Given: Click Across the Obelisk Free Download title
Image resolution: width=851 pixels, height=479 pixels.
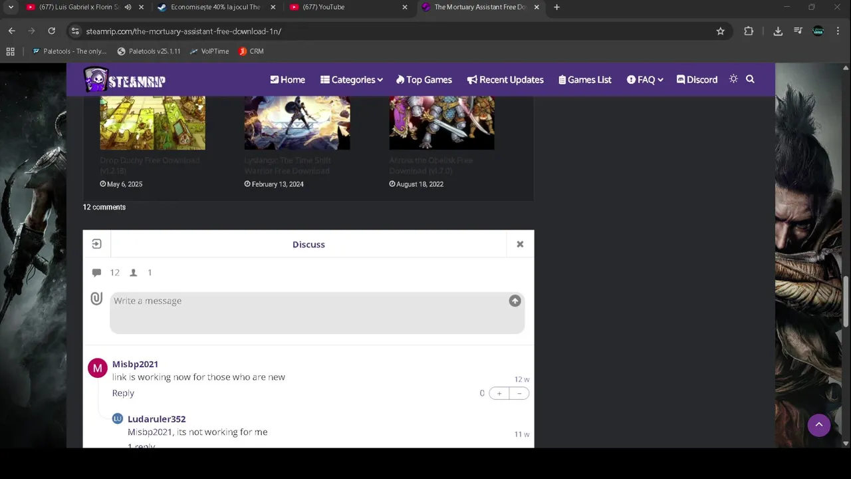Looking at the screenshot, I should 431,166.
